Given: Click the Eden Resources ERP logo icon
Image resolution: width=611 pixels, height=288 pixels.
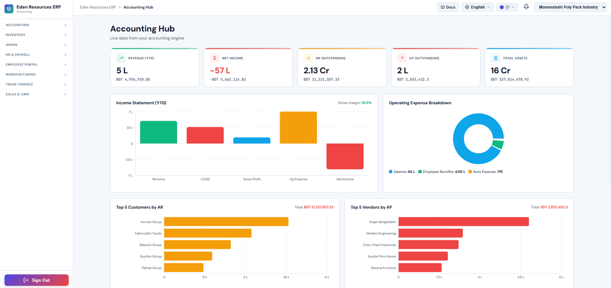Looking at the screenshot, I should point(9,9).
